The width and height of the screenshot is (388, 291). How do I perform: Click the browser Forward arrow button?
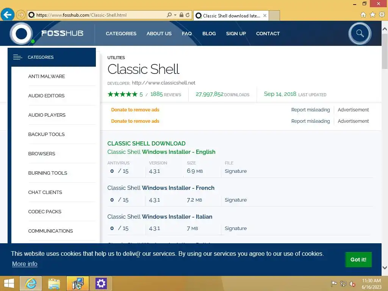point(21,15)
